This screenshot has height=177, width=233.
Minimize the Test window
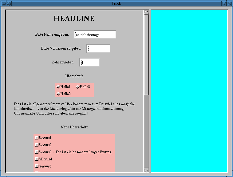click(x=224, y=4)
